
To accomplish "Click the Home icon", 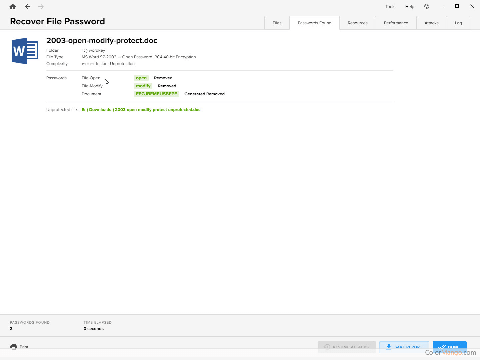I will (x=13, y=7).
